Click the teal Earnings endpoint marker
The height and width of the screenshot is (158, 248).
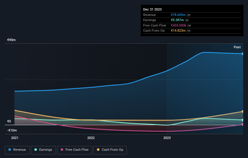click(x=243, y=120)
